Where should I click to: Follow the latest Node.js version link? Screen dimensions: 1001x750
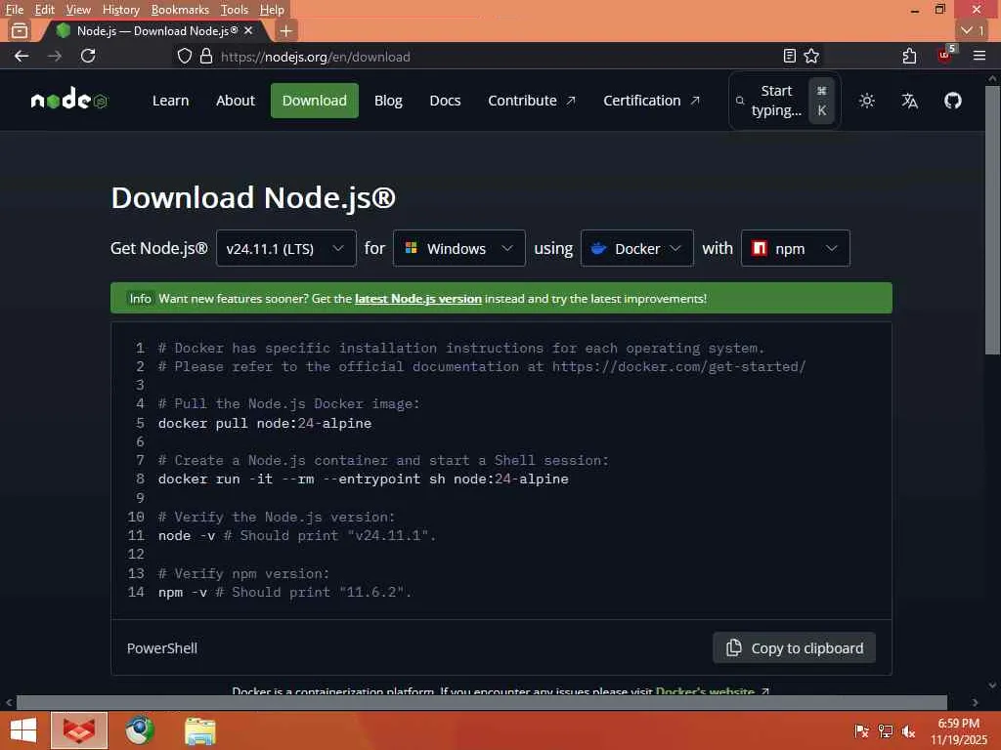coord(418,299)
